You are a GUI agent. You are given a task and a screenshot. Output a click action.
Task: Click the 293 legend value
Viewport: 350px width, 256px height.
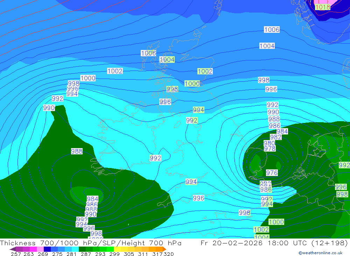coord(100,254)
